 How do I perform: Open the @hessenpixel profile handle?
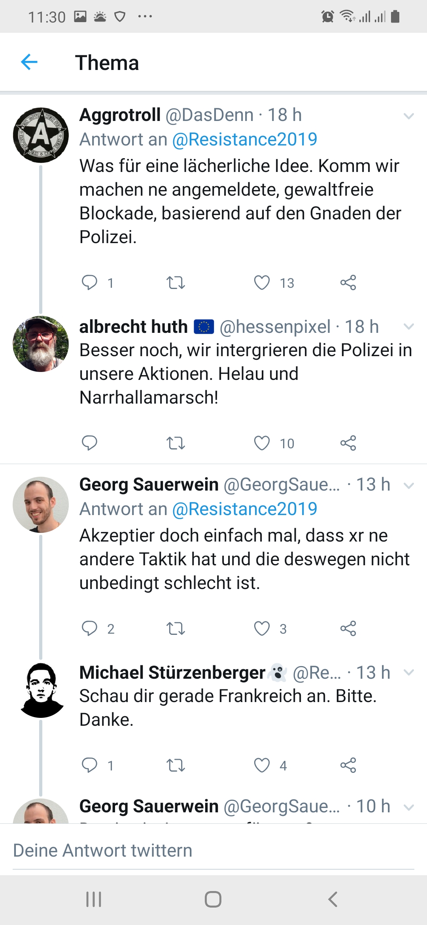point(275,327)
